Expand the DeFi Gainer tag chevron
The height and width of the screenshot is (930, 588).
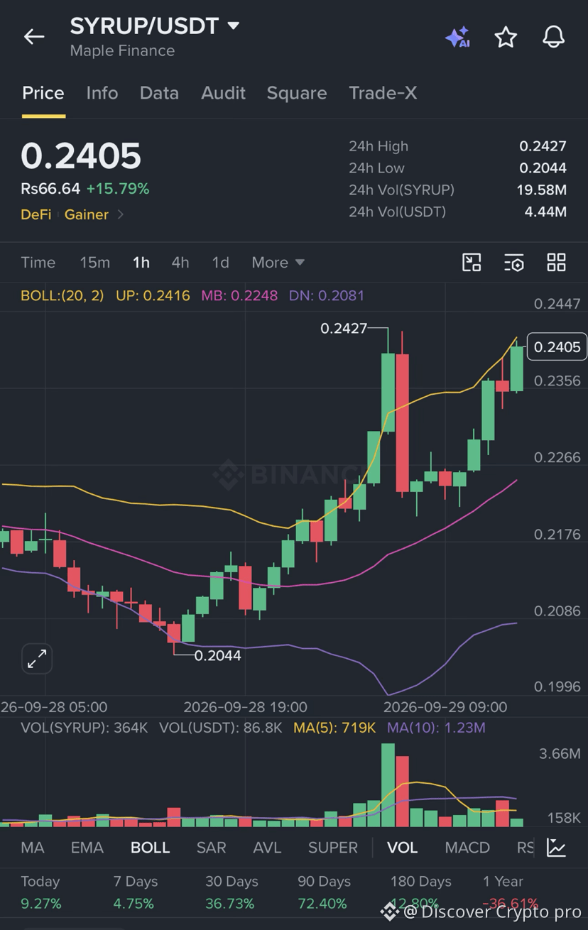(x=120, y=214)
